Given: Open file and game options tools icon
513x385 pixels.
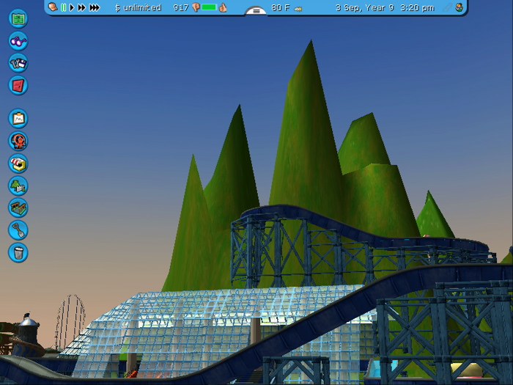Looking at the screenshot, I should (18, 63).
